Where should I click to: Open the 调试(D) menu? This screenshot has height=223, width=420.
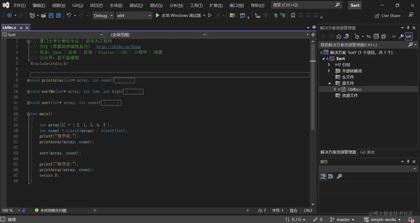(x=136, y=5)
